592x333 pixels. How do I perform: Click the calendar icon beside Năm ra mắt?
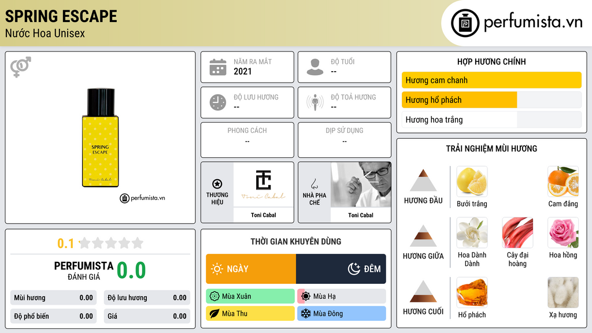(x=218, y=67)
